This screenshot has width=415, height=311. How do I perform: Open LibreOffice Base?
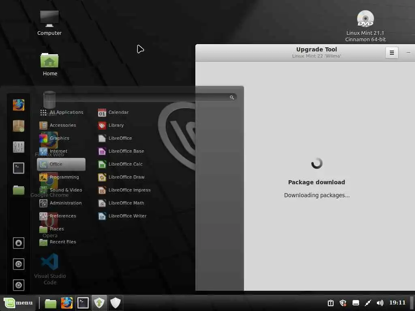click(121, 151)
